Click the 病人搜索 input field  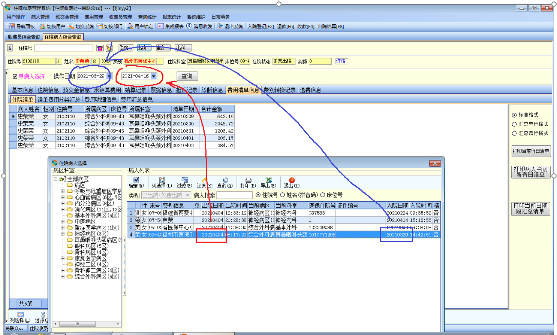click(x=235, y=195)
